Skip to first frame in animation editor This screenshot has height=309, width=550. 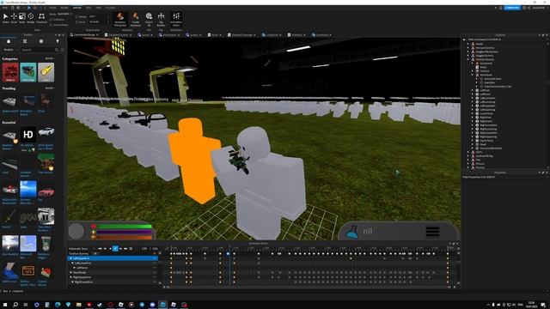click(100, 248)
